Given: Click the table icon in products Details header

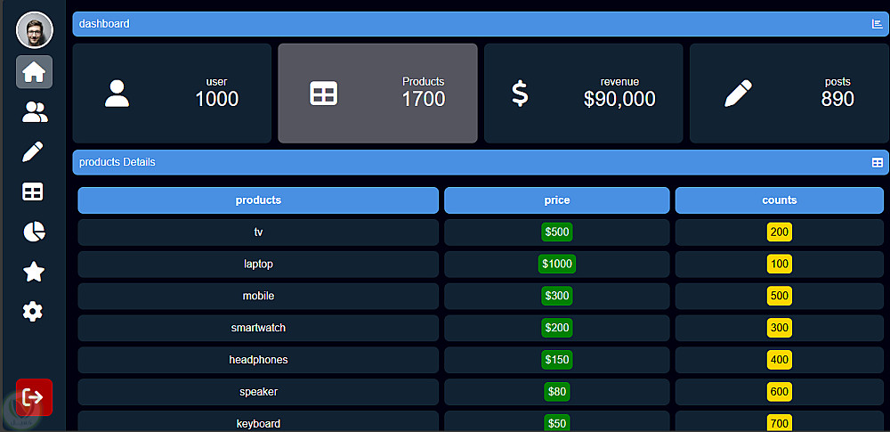Looking at the screenshot, I should (878, 163).
